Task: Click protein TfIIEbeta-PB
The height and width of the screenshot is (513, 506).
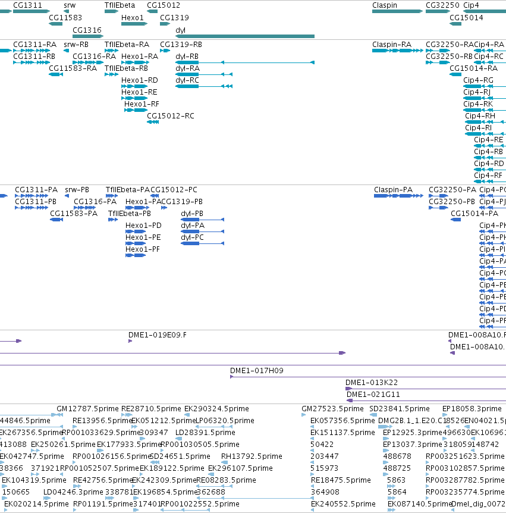Action: click(113, 220)
